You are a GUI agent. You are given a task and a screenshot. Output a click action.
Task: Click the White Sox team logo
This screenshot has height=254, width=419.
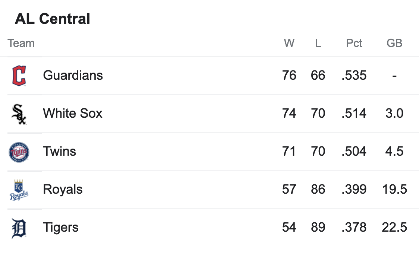[19, 114]
